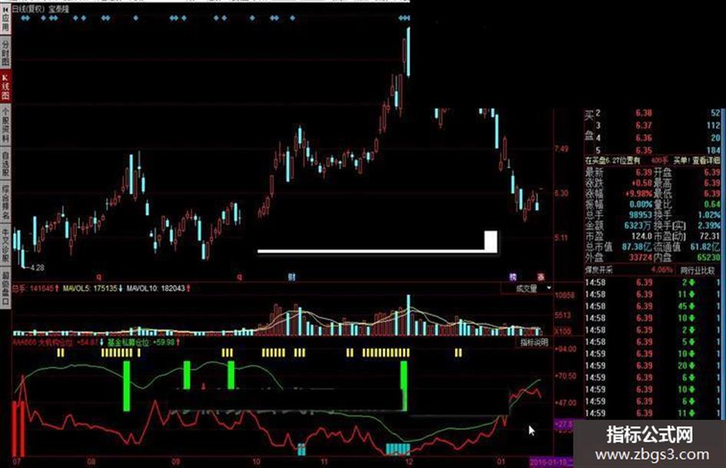Click the 日线(复权) period label

28,8
